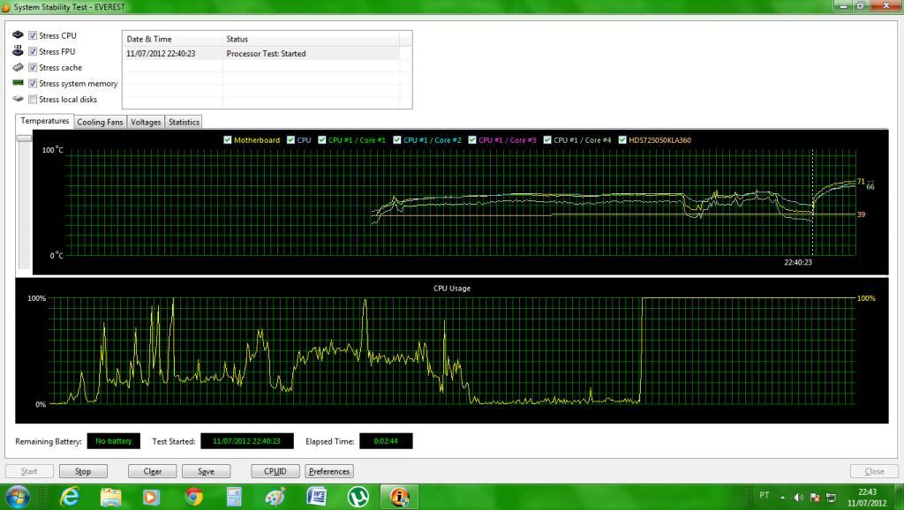Image resolution: width=904 pixels, height=510 pixels.
Task: Open Windows Media Player taskbar icon
Action: coord(151,496)
